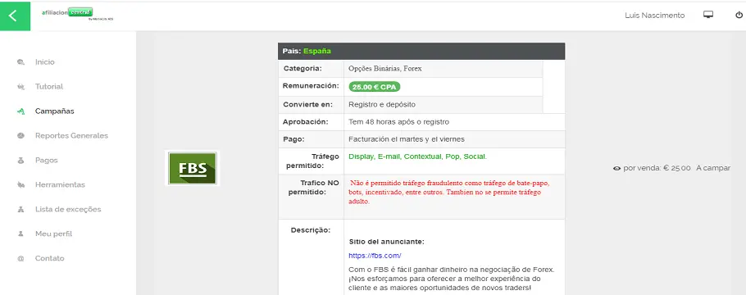Open the Contato menu item

click(49, 259)
